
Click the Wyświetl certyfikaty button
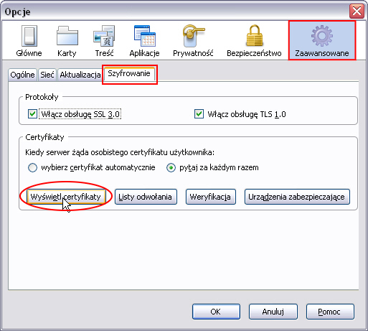[x=66, y=197]
